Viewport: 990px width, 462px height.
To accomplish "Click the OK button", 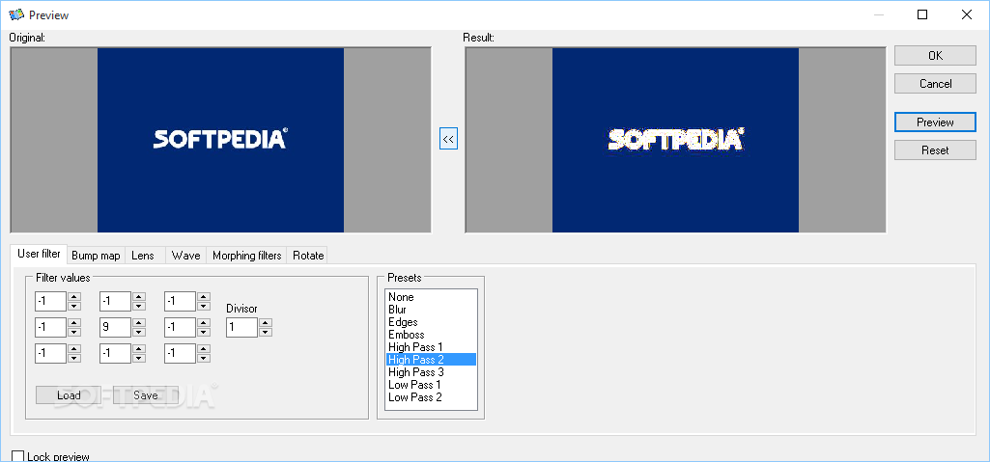I will (x=935, y=56).
